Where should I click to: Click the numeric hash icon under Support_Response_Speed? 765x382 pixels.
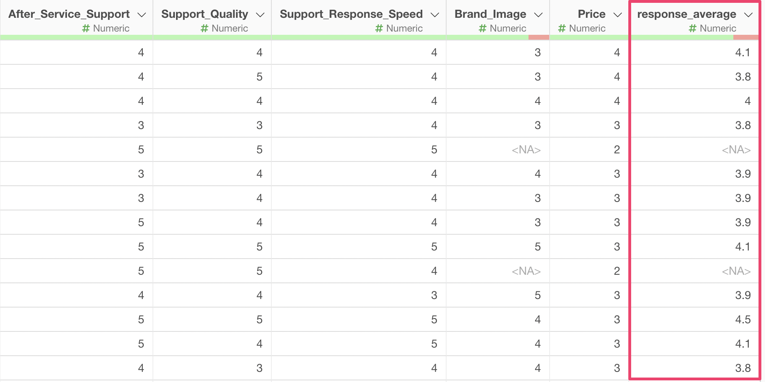pos(379,28)
